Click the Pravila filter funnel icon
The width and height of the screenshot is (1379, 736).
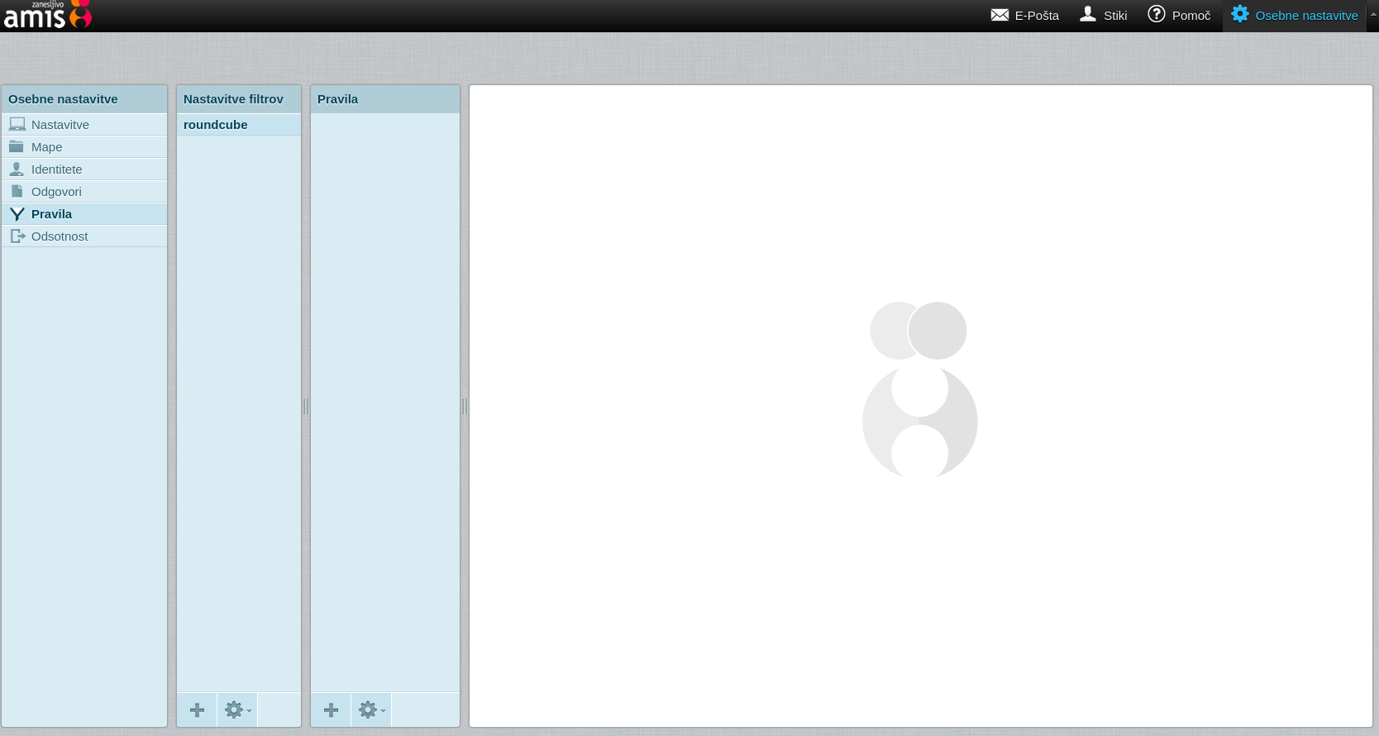[x=17, y=213]
